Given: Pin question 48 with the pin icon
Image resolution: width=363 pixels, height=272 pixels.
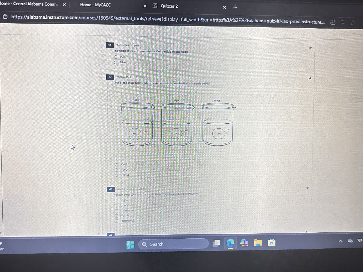Looking at the screenshot, I should [307, 188].
